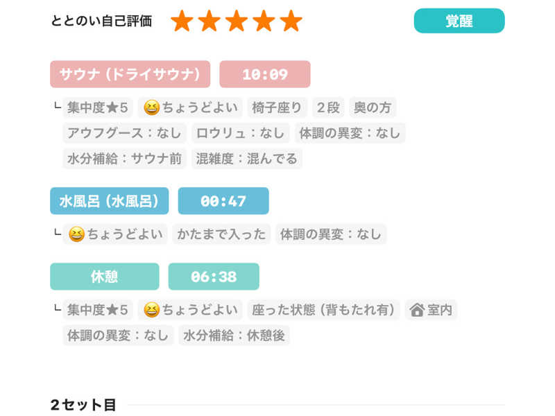Select the blue 水風呂（水風呂） label

coord(109,201)
